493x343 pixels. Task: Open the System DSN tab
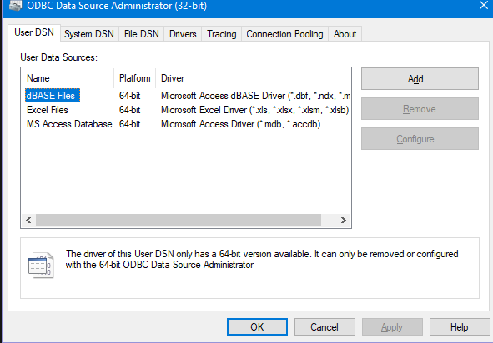coord(89,34)
